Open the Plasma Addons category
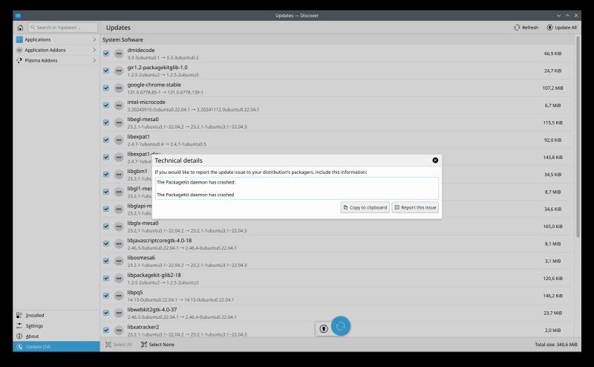Image resolution: width=594 pixels, height=367 pixels. (56, 60)
